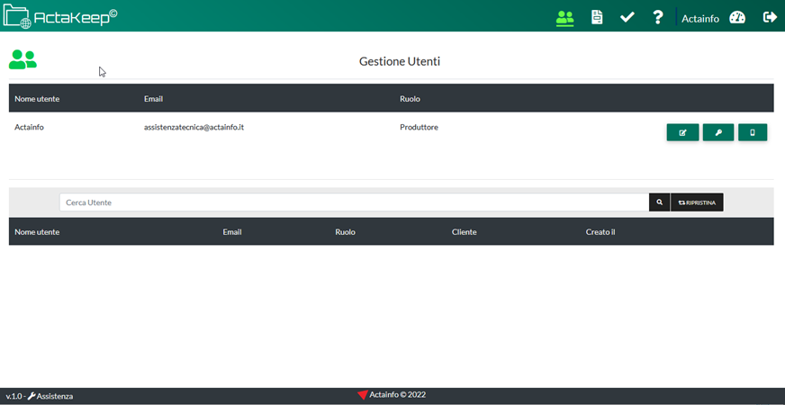Click the RIPRISTINA reset button
Viewport: 785px width, 405px height.
[x=697, y=202]
